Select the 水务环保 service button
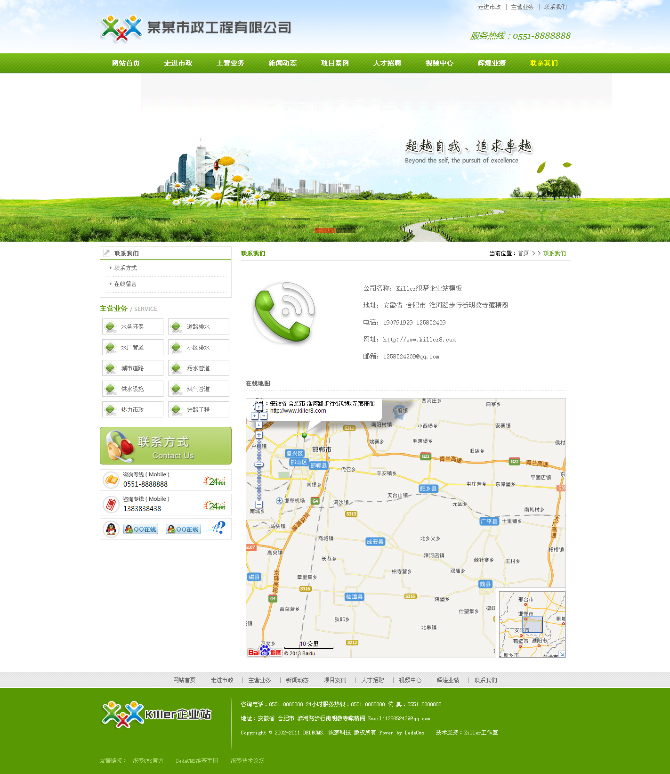Screen dimensions: 670x774 [x=132, y=326]
